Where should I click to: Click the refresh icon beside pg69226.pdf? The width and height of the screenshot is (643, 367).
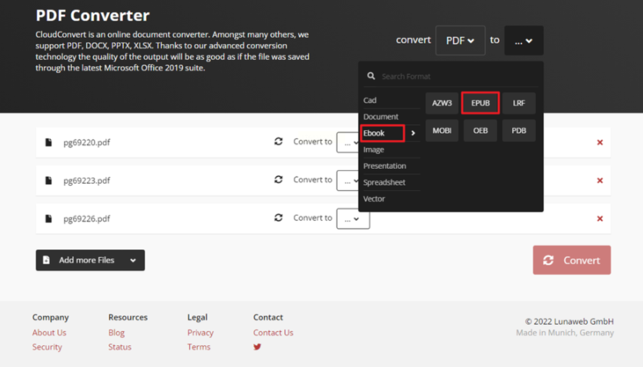pos(278,218)
